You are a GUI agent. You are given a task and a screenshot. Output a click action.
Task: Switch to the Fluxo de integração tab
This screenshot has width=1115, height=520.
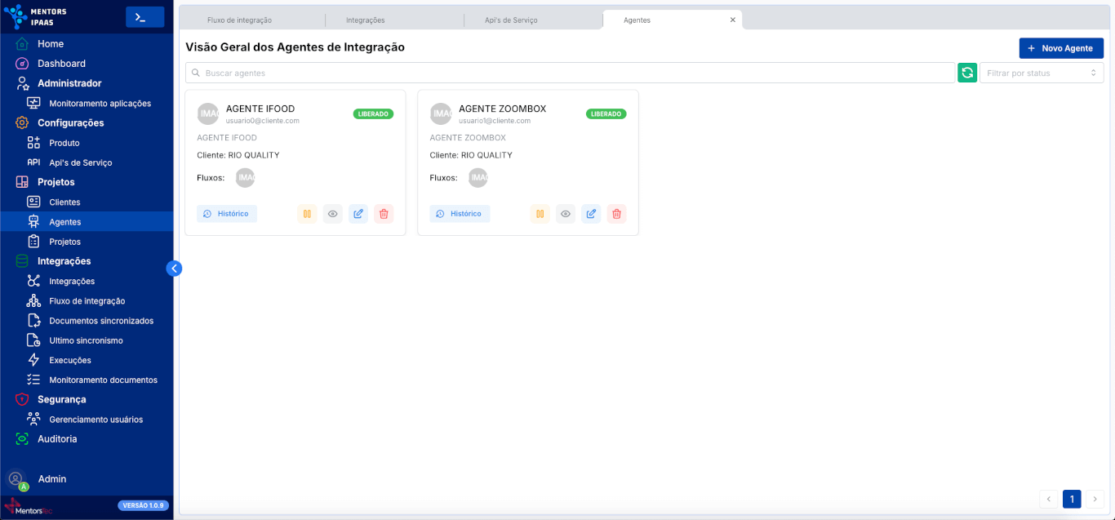coord(239,20)
